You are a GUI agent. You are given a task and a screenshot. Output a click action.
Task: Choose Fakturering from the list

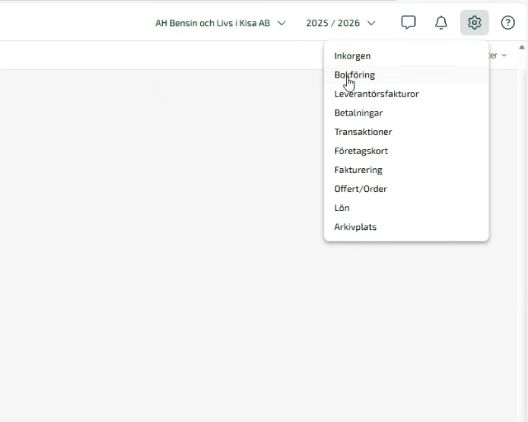tap(358, 170)
